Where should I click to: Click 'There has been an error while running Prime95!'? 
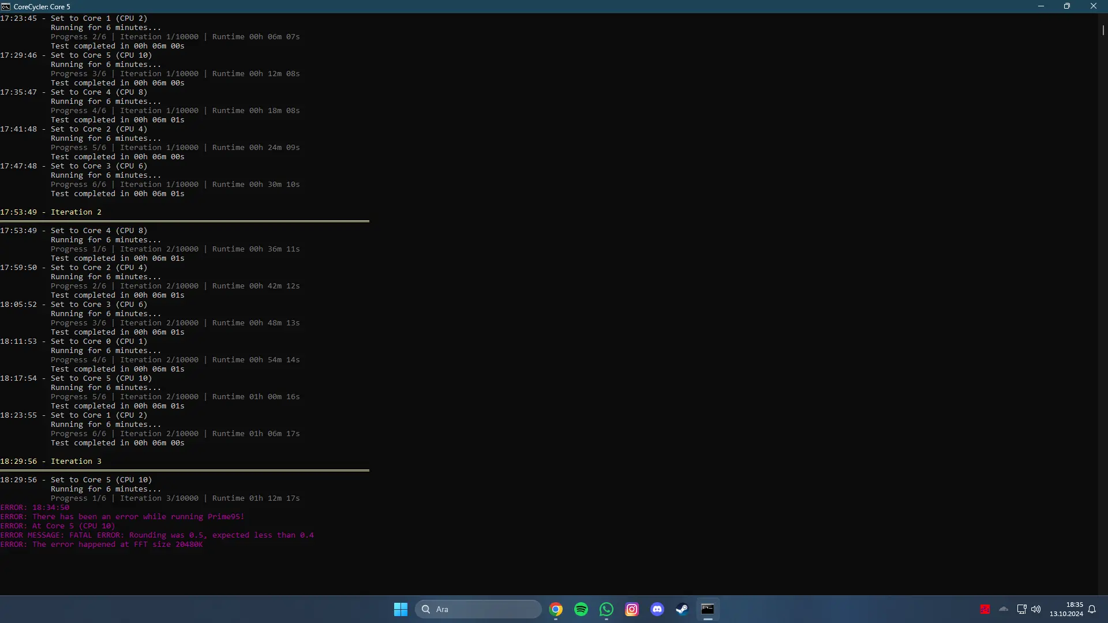click(x=138, y=517)
